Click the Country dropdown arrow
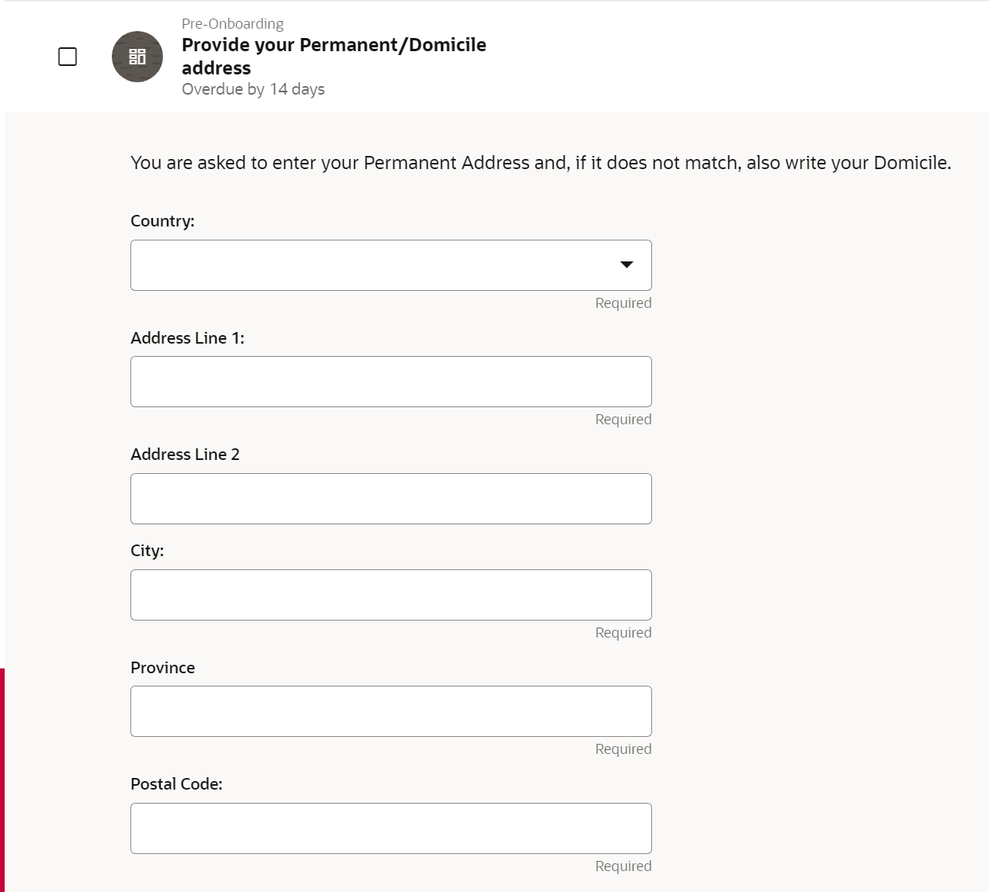This screenshot has width=989, height=892. tap(626, 264)
